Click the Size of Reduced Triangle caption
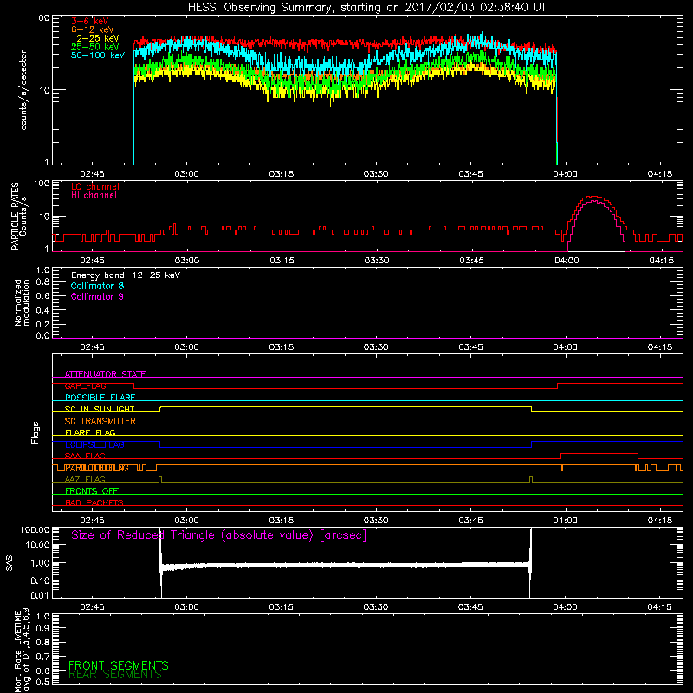 tap(219, 535)
